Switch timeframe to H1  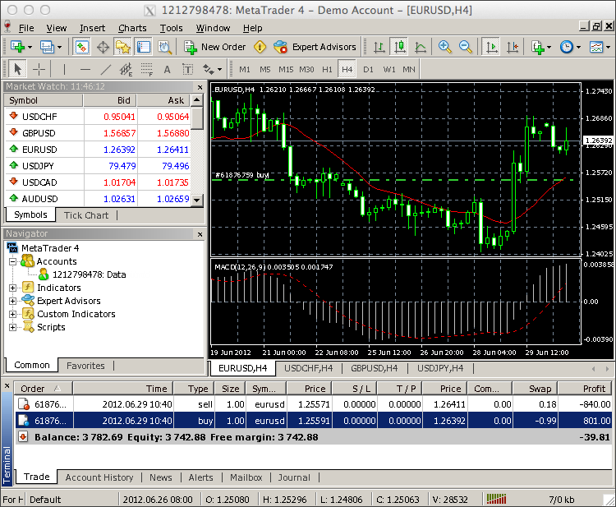[327, 70]
